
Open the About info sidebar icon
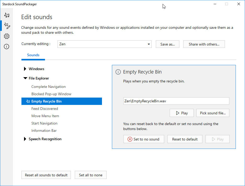(x=7, y=47)
